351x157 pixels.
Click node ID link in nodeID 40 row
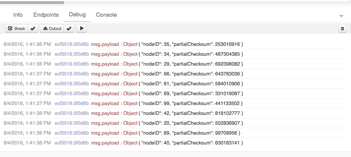point(71,143)
